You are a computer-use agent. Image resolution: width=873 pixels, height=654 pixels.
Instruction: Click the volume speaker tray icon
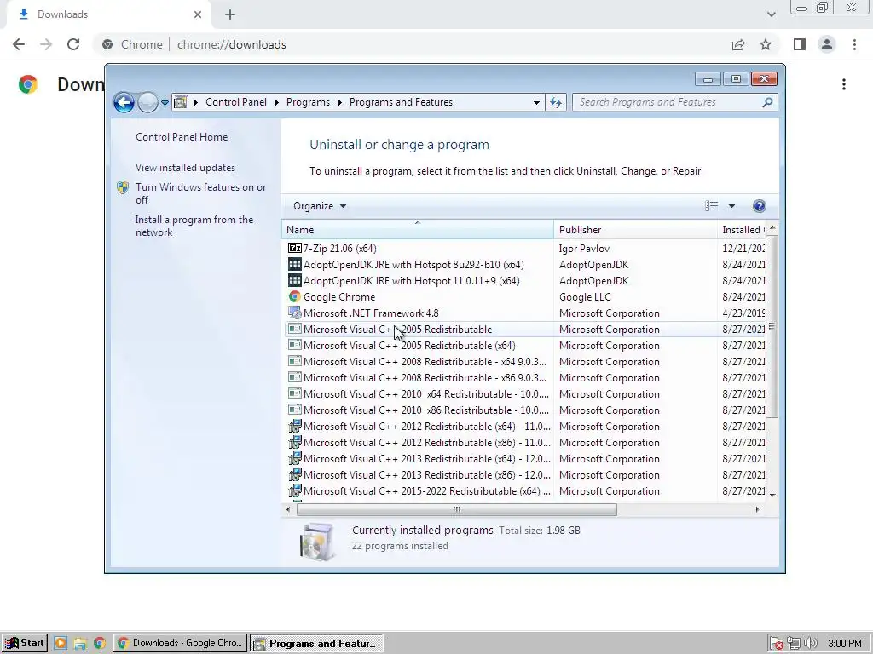click(810, 644)
